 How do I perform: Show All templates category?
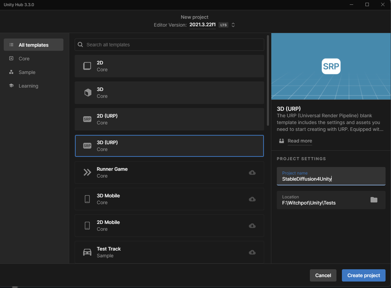point(33,45)
